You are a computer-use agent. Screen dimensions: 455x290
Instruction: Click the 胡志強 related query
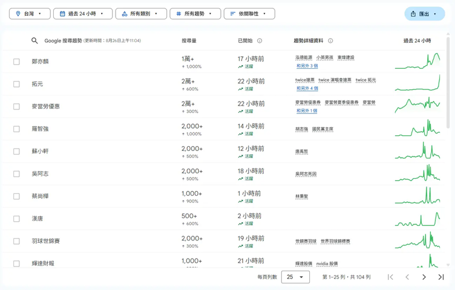pyautogui.click(x=301, y=129)
